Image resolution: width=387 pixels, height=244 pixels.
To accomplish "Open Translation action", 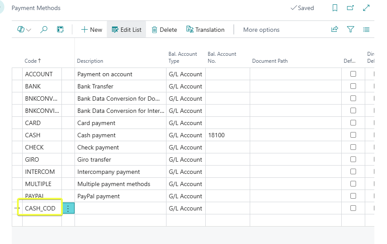I will (x=205, y=30).
